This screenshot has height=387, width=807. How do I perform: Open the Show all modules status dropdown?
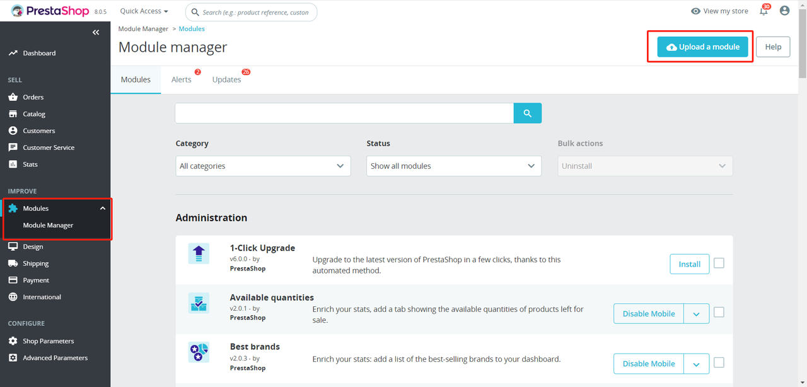(454, 166)
